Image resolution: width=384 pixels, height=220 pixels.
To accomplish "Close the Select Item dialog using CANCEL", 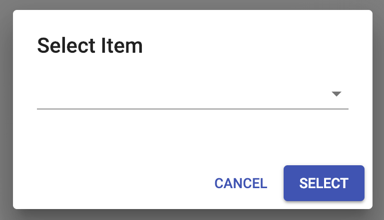I will pyautogui.click(x=241, y=183).
